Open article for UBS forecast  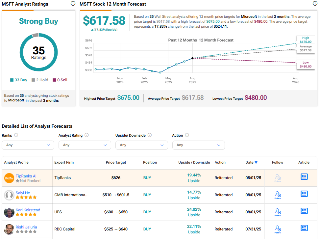tap(304, 211)
